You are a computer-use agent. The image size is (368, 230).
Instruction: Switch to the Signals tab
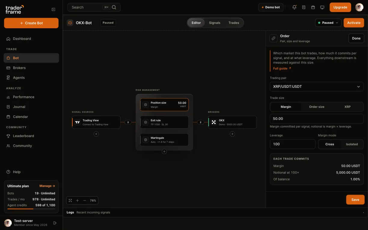215,23
